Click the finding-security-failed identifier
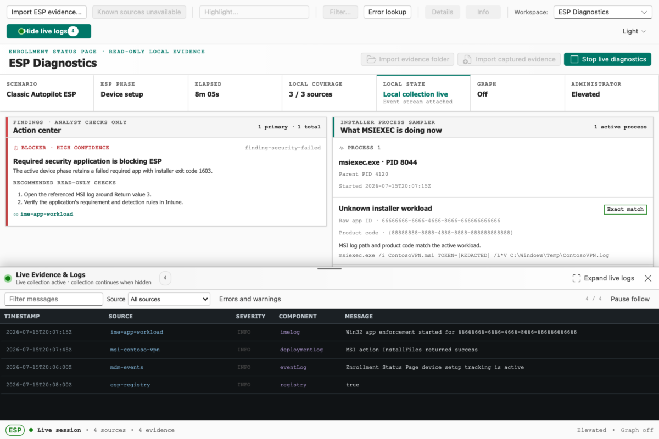Screen dimensions: 659x439 (283, 148)
